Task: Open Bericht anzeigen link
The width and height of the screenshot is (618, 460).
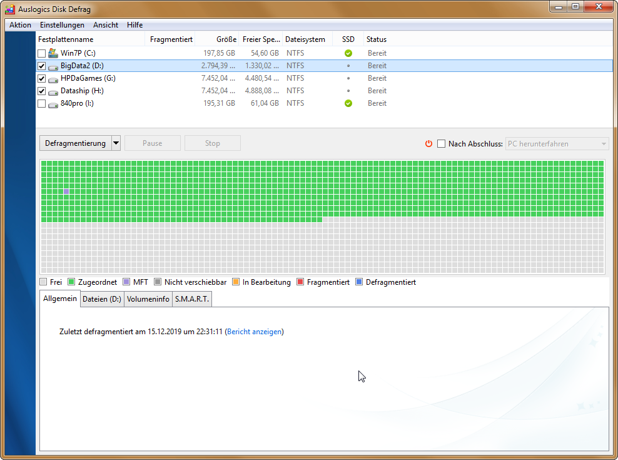Action: pyautogui.click(x=254, y=331)
